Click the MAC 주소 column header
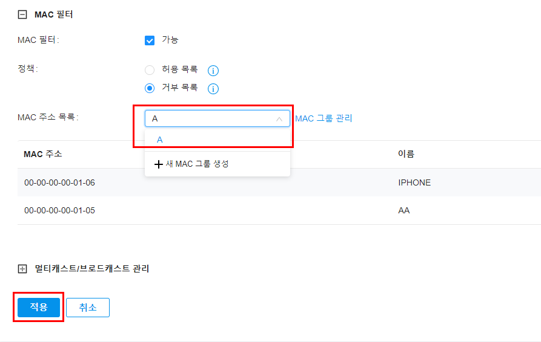The image size is (541, 342). [43, 154]
